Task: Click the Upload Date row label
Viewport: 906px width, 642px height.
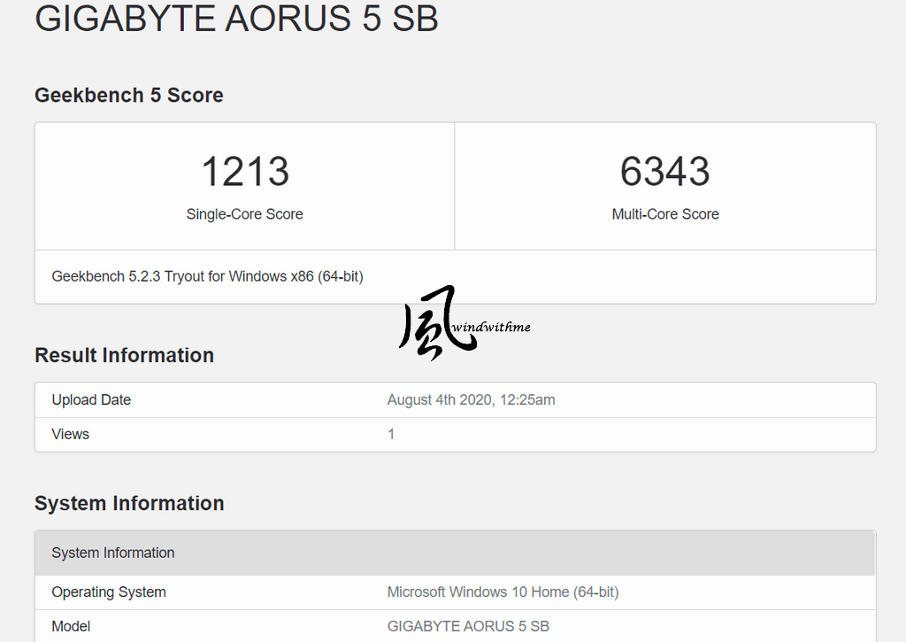Action: [x=91, y=399]
